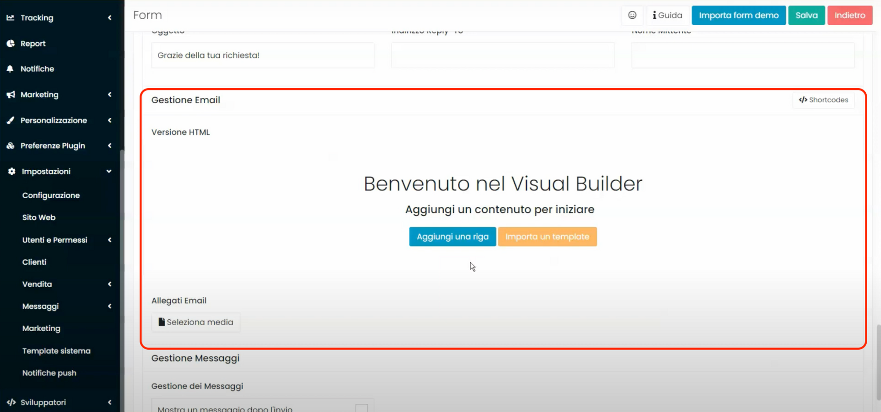
Task: Click the Guida button
Action: [x=667, y=15]
